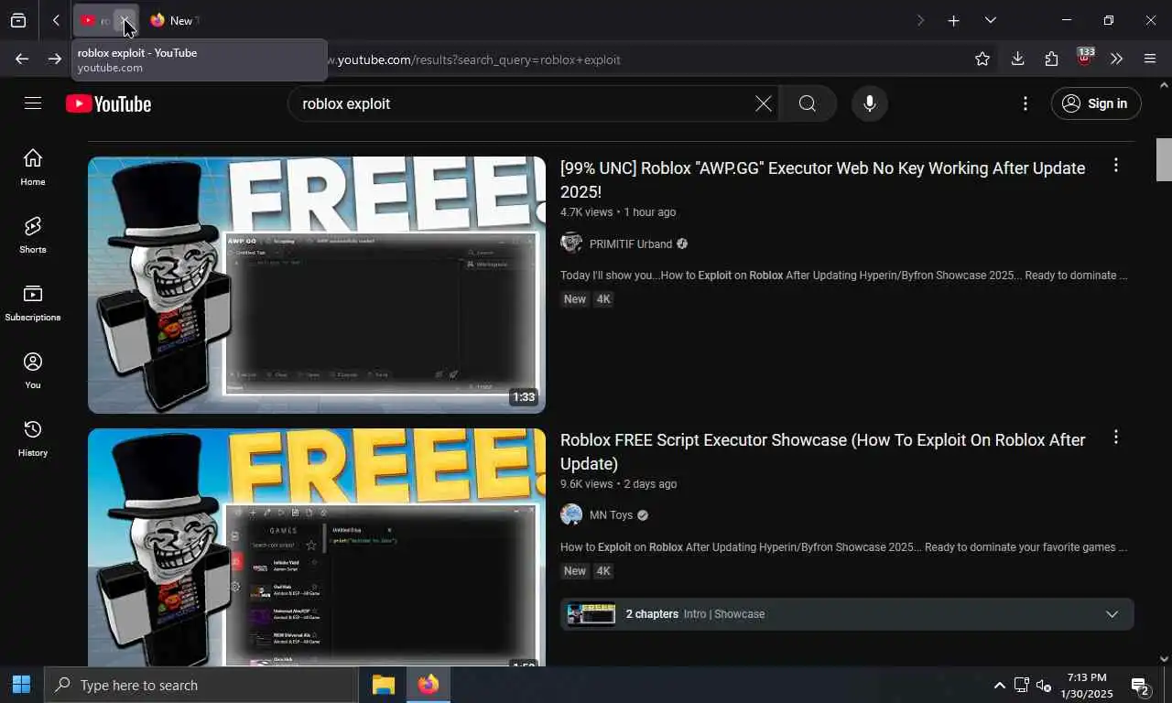Open the Windows Start menu
This screenshot has height=703, width=1172.
point(21,685)
